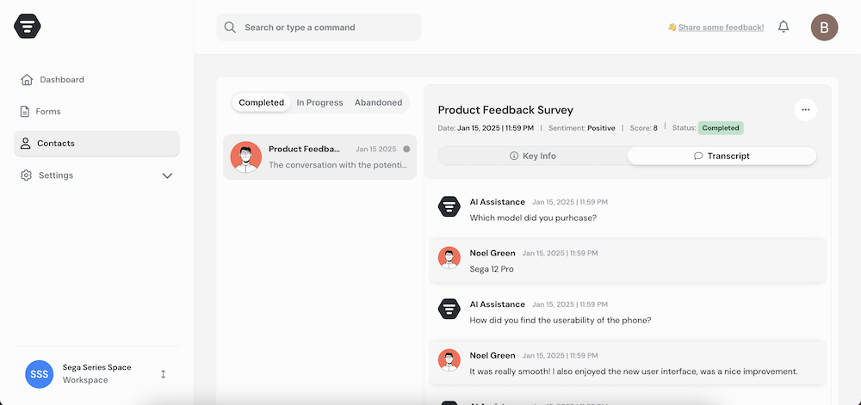This screenshot has width=861, height=405.
Task: Click the Forms document icon
Action: 26,112
